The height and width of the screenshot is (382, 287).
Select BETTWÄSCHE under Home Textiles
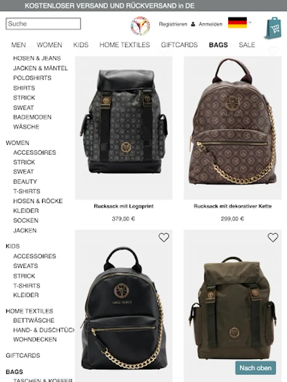(34, 320)
